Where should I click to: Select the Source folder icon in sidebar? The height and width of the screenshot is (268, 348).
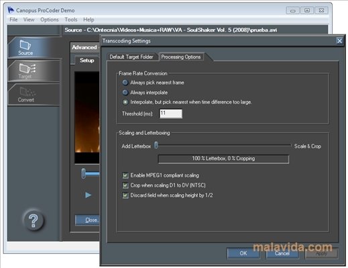pos(25,44)
